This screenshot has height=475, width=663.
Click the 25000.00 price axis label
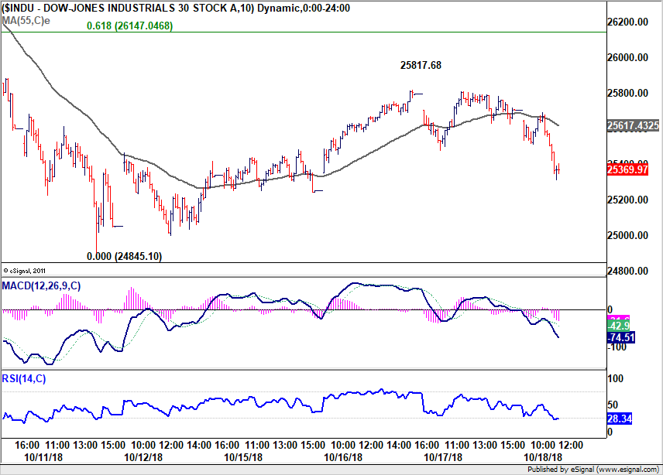coord(627,235)
